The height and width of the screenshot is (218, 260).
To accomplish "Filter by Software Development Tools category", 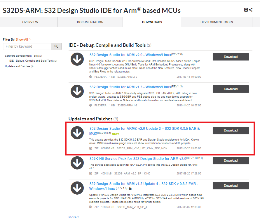I will pyautogui.click(x=23, y=56).
